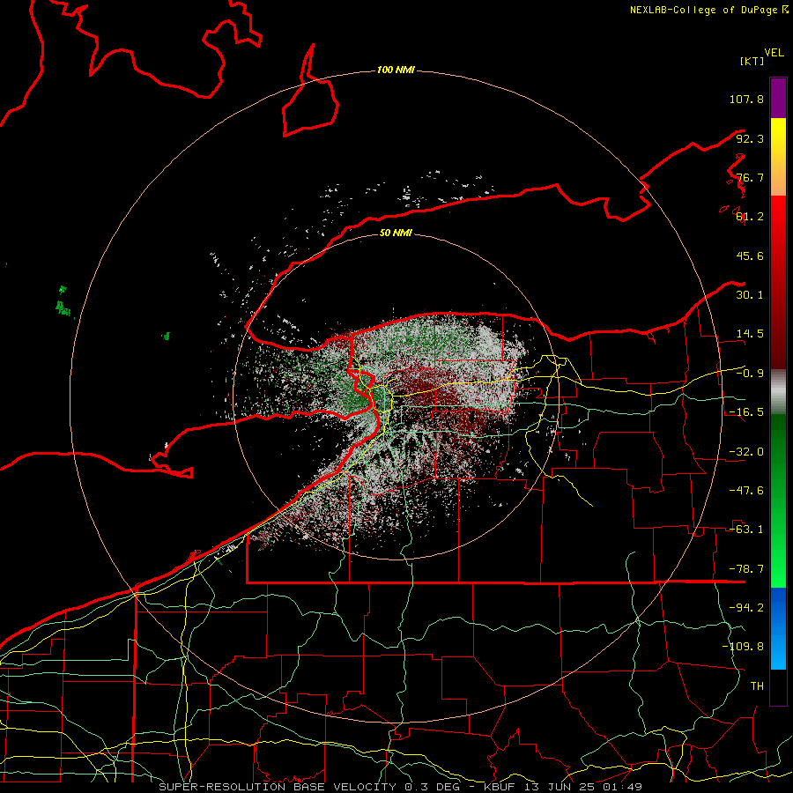Select the -94.2 velocity scale value
This screenshot has height=793, width=793.
746,608
